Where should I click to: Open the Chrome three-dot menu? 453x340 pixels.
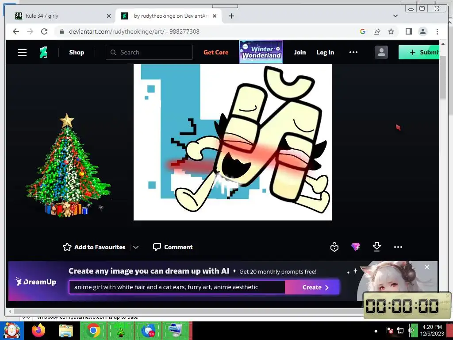437,31
